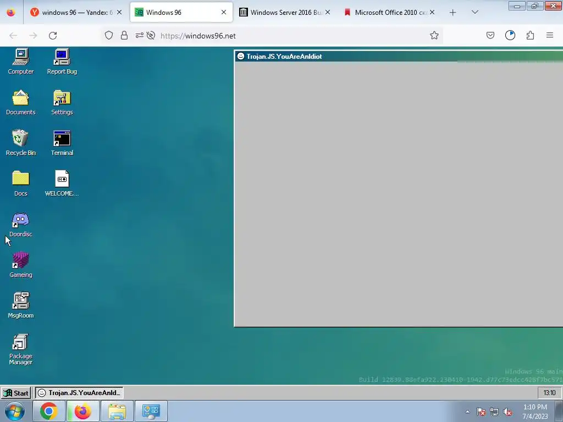Expand the list all tabs dropdown
The width and height of the screenshot is (563, 422).
tap(475, 13)
